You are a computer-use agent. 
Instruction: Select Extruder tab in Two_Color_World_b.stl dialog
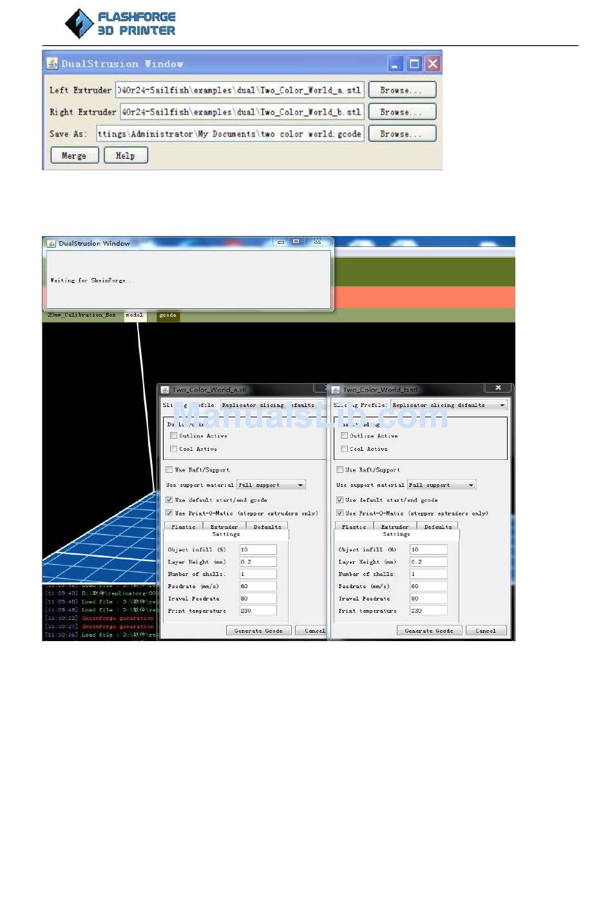tap(395, 526)
